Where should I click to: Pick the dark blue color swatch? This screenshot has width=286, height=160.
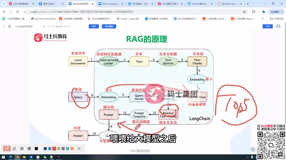click(45, 148)
